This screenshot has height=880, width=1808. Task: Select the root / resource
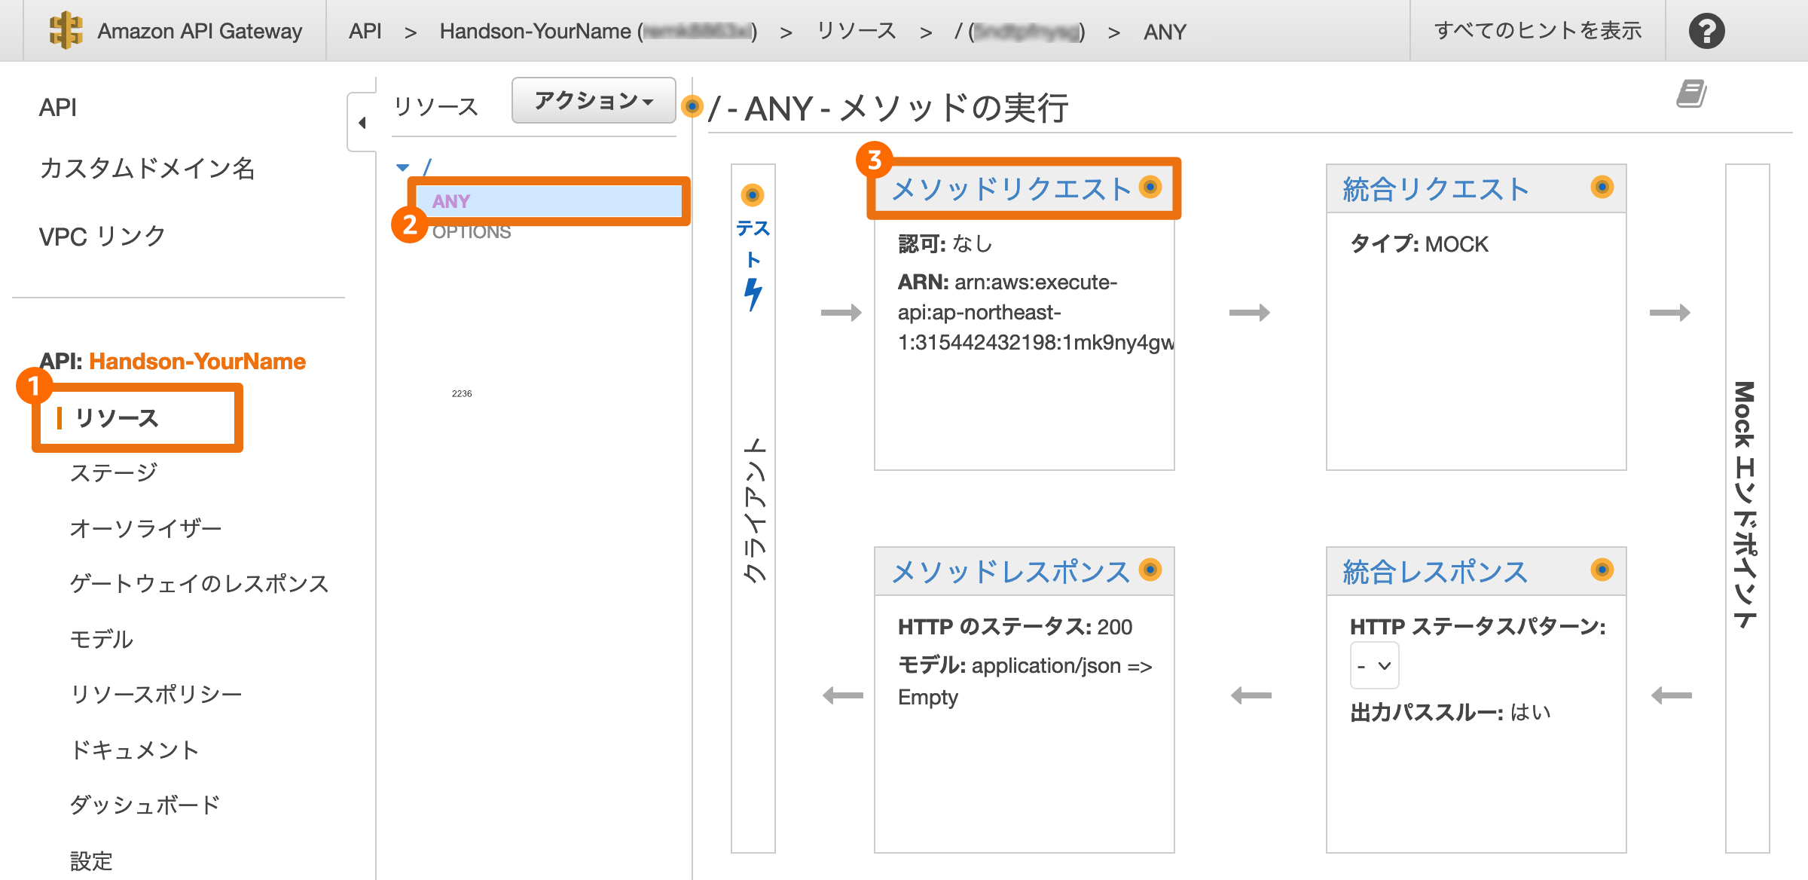coord(427,167)
